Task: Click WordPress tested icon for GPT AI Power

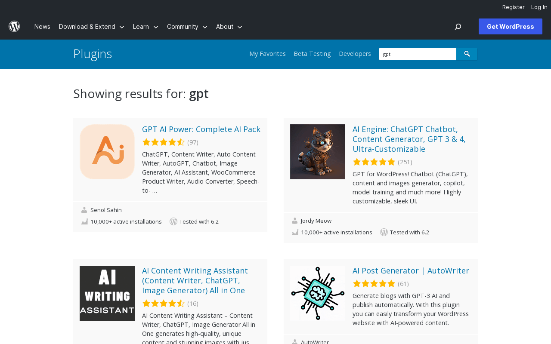Action: (x=173, y=221)
